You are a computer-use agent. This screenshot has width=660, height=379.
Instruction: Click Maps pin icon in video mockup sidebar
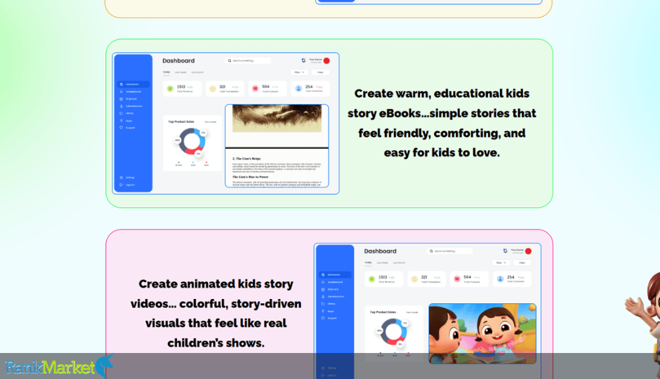pos(323,311)
